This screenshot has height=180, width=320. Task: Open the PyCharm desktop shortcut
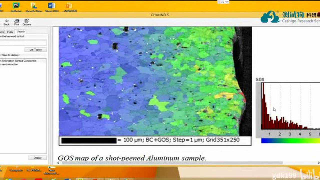[16, 6]
